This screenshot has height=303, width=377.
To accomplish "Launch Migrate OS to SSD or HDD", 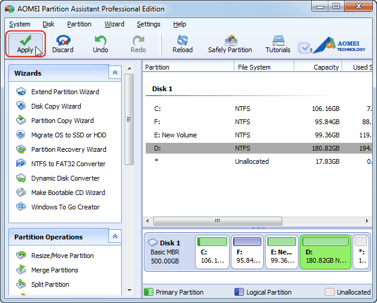I will coord(61,135).
